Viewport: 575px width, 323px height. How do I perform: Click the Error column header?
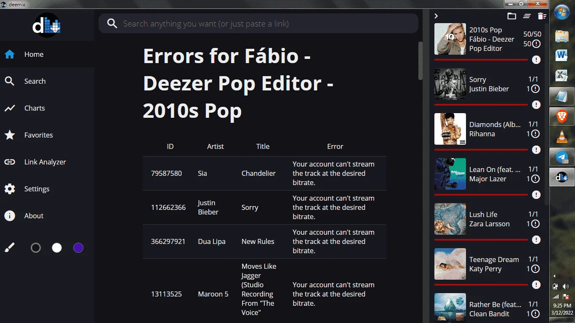pos(335,146)
